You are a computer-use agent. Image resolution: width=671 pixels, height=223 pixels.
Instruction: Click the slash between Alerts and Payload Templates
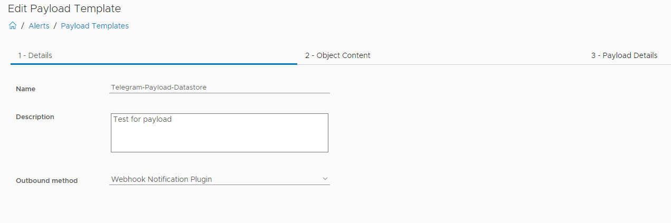tap(55, 26)
